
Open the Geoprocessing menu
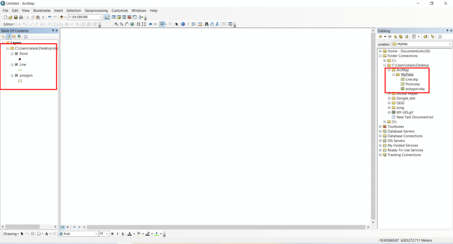pyautogui.click(x=96, y=11)
